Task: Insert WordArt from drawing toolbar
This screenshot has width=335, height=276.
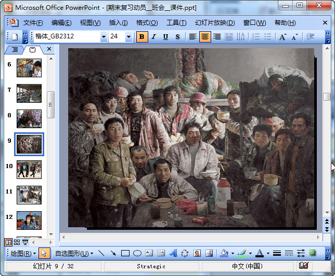Action: [x=173, y=253]
